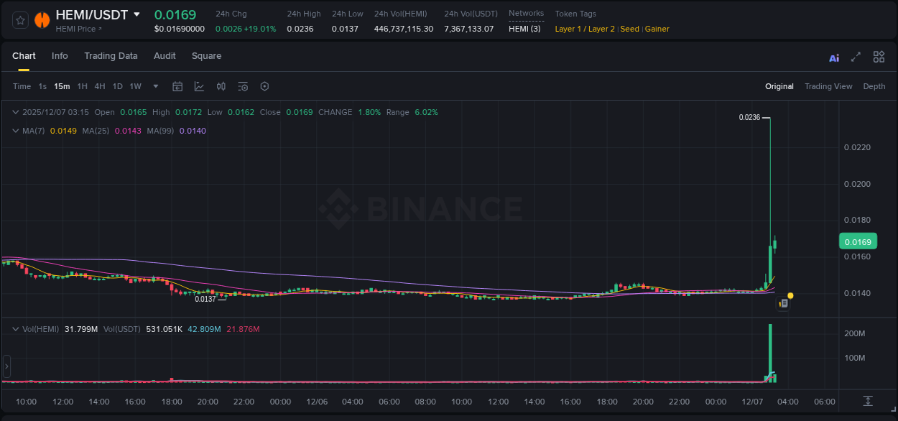898x421 pixels.
Task: Click the yellow price dot marker
Action: [x=790, y=295]
